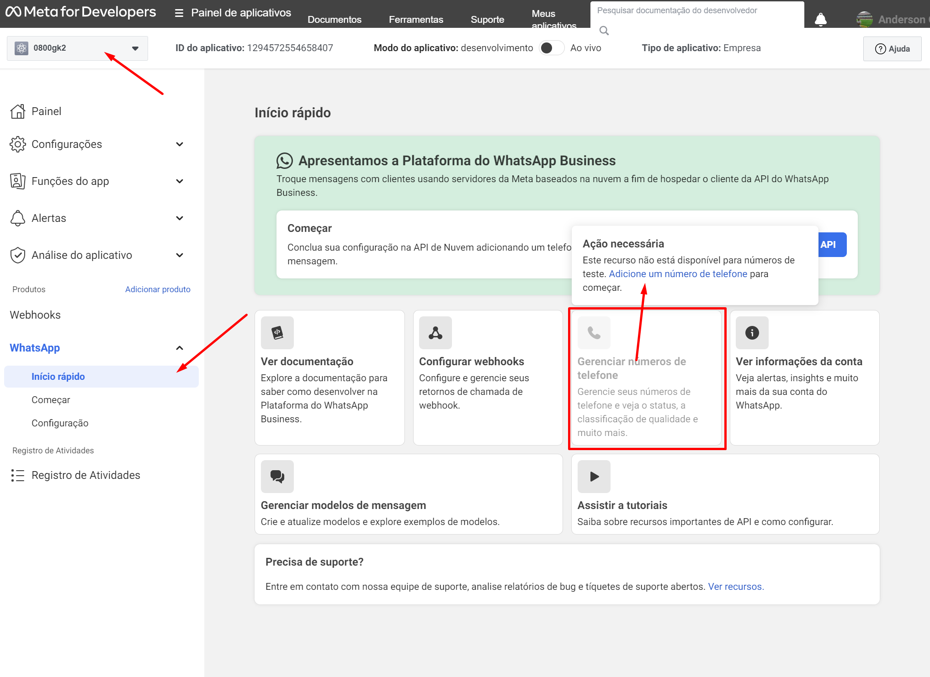930x677 pixels.
Task: Select Início rápido in the sidebar
Action: coord(101,377)
